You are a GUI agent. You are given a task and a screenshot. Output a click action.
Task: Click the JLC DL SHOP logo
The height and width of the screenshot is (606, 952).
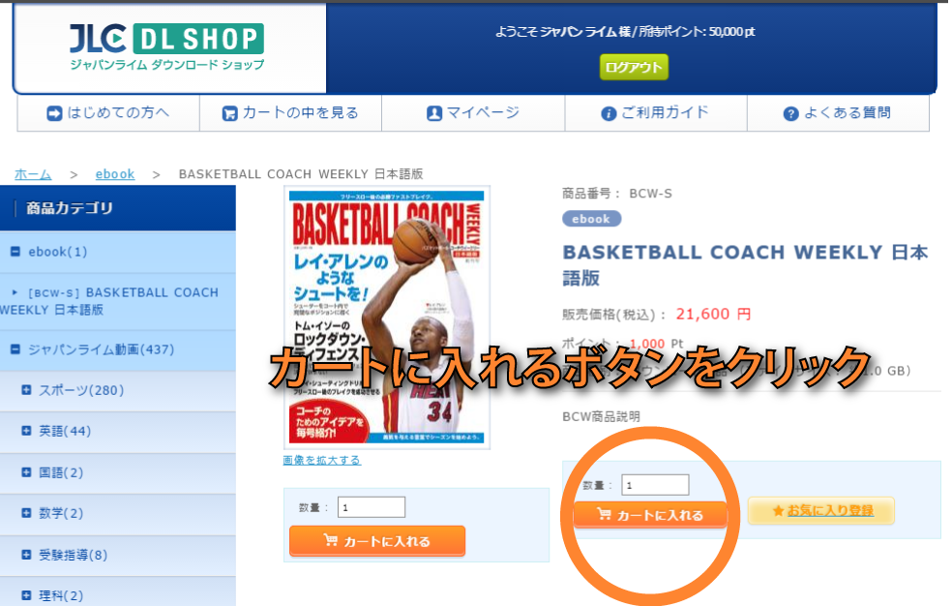click(167, 47)
